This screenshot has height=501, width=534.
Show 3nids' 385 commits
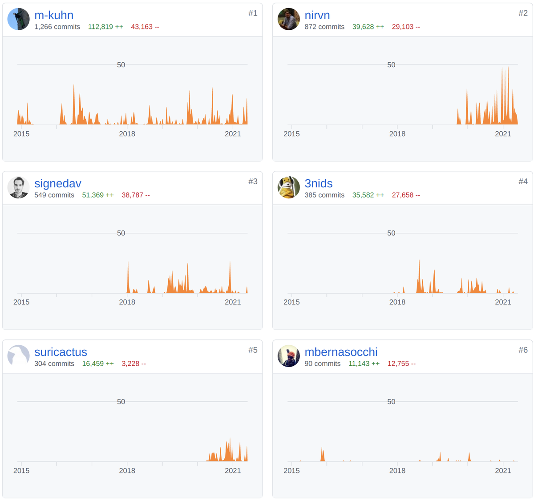(324, 195)
